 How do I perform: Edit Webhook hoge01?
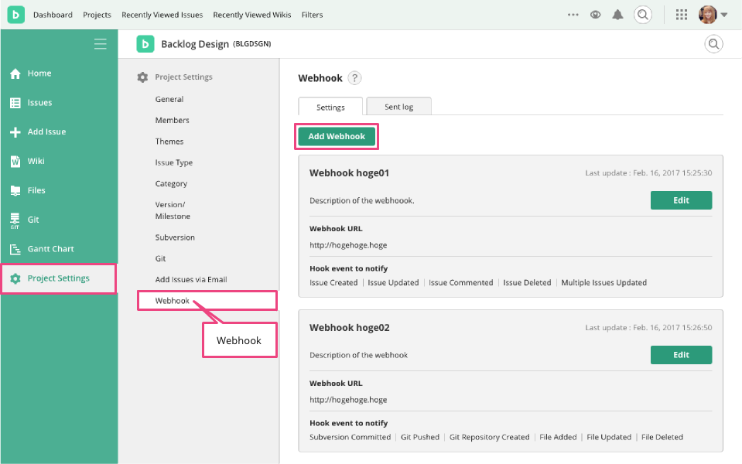pos(681,200)
